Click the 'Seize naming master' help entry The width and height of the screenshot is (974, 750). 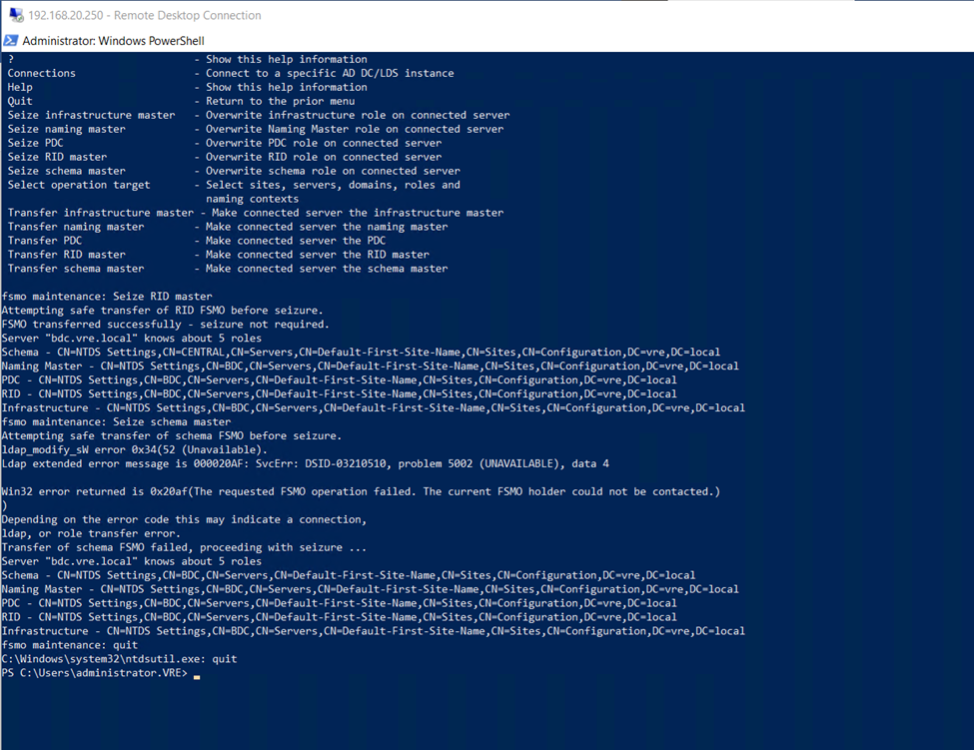tap(67, 129)
